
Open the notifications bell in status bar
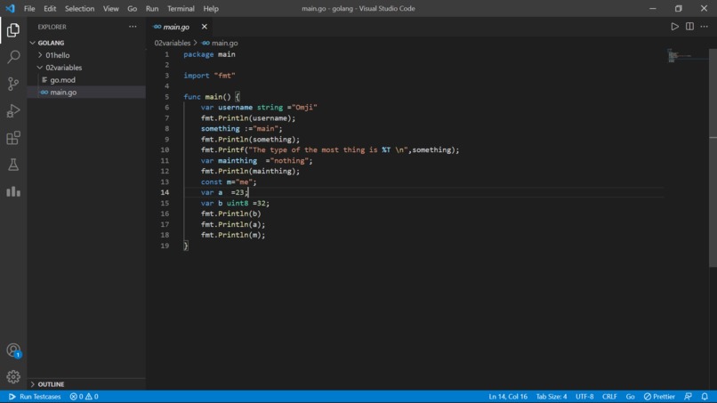705,397
